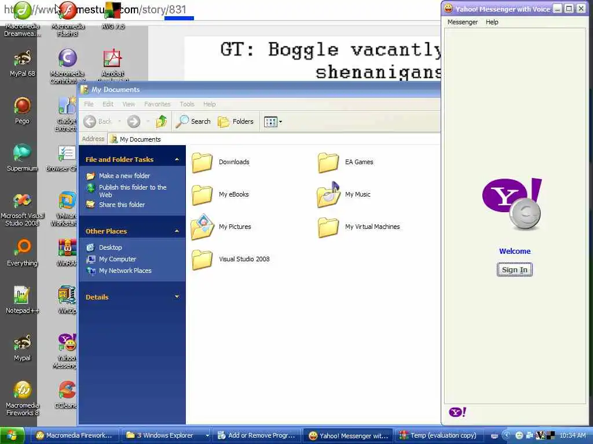Click Sign In in Yahoo Messenger
Image resolution: width=593 pixels, height=444 pixels.
click(514, 270)
